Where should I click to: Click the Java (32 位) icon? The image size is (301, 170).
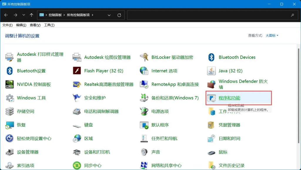pos(211,71)
